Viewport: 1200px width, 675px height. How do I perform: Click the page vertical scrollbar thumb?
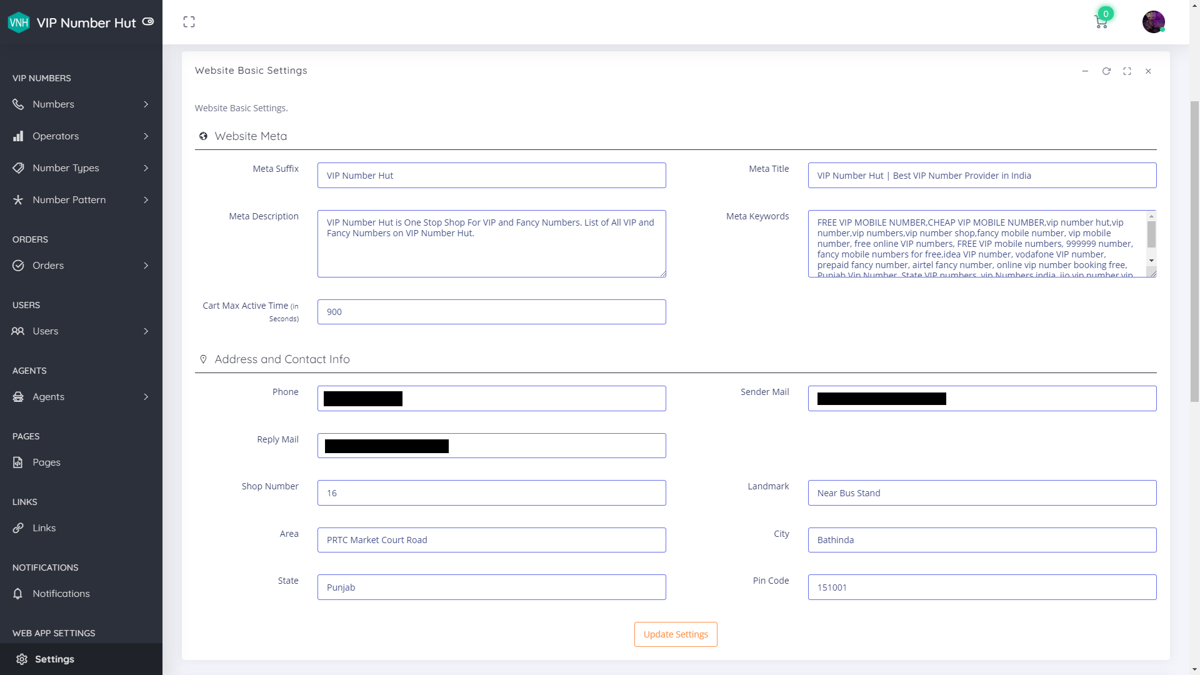coord(1194,251)
